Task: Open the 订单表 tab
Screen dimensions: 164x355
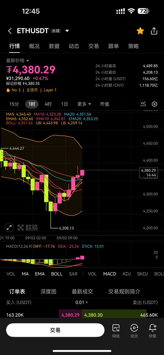Action: [x=17, y=291]
